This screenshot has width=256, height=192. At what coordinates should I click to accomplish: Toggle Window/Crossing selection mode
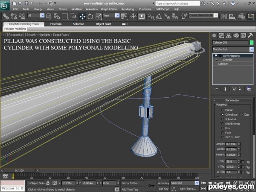pyautogui.click(x=73, y=16)
